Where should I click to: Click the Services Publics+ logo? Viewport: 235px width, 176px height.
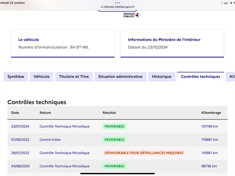pyautogui.click(x=132, y=15)
